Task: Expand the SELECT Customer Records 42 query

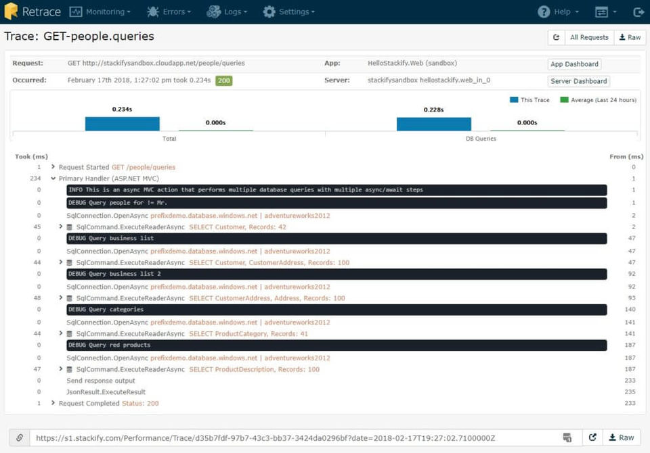Action: point(61,226)
